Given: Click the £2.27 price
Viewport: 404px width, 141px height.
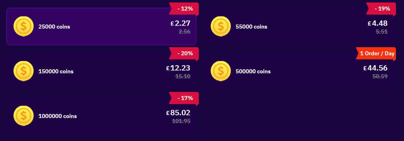Looking at the screenshot, I should 180,23.
